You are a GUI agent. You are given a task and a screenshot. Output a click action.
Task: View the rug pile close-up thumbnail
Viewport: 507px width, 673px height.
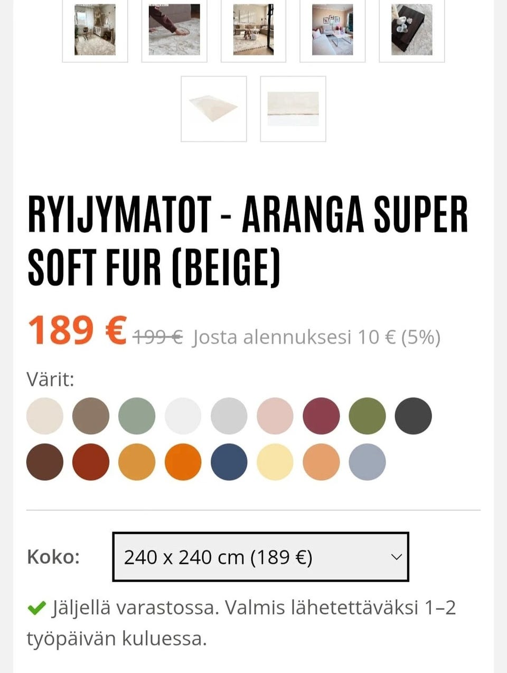click(293, 109)
